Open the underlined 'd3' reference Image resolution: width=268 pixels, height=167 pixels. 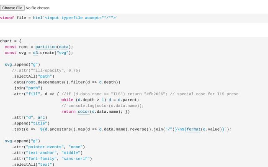click(x=35, y=53)
